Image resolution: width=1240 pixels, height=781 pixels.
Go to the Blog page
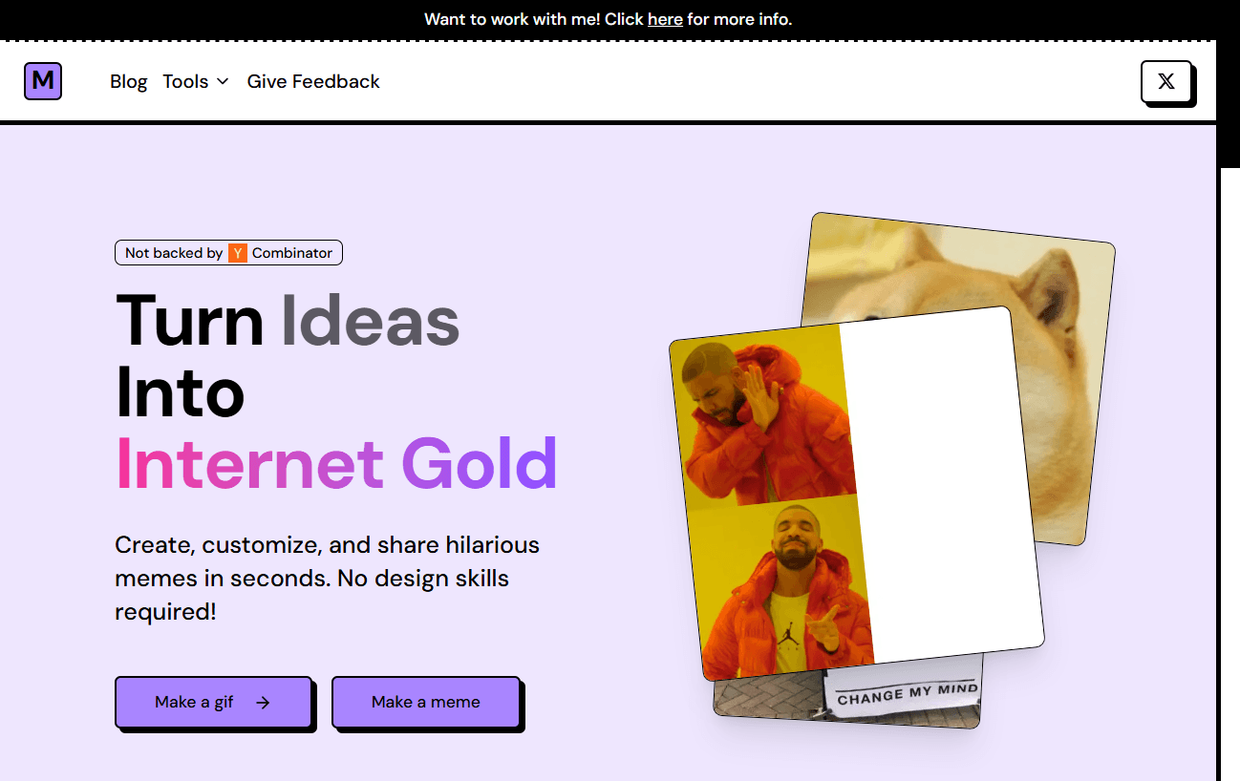pyautogui.click(x=129, y=82)
